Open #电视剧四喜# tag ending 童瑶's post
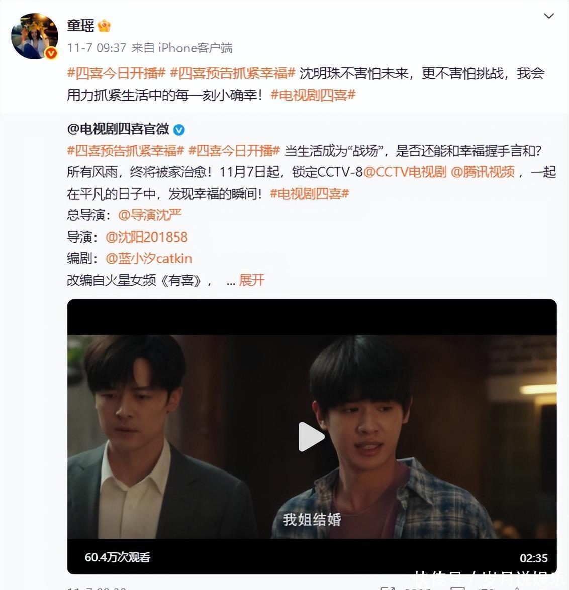Image resolution: width=569 pixels, height=590 pixels. point(313,95)
